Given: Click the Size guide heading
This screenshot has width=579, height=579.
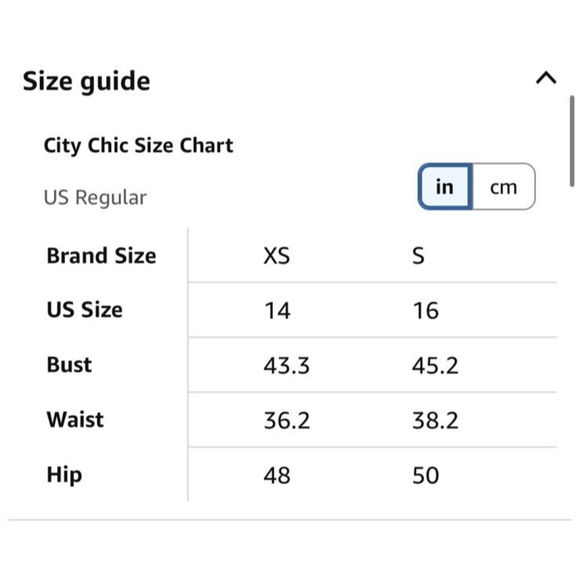Looking at the screenshot, I should (86, 81).
